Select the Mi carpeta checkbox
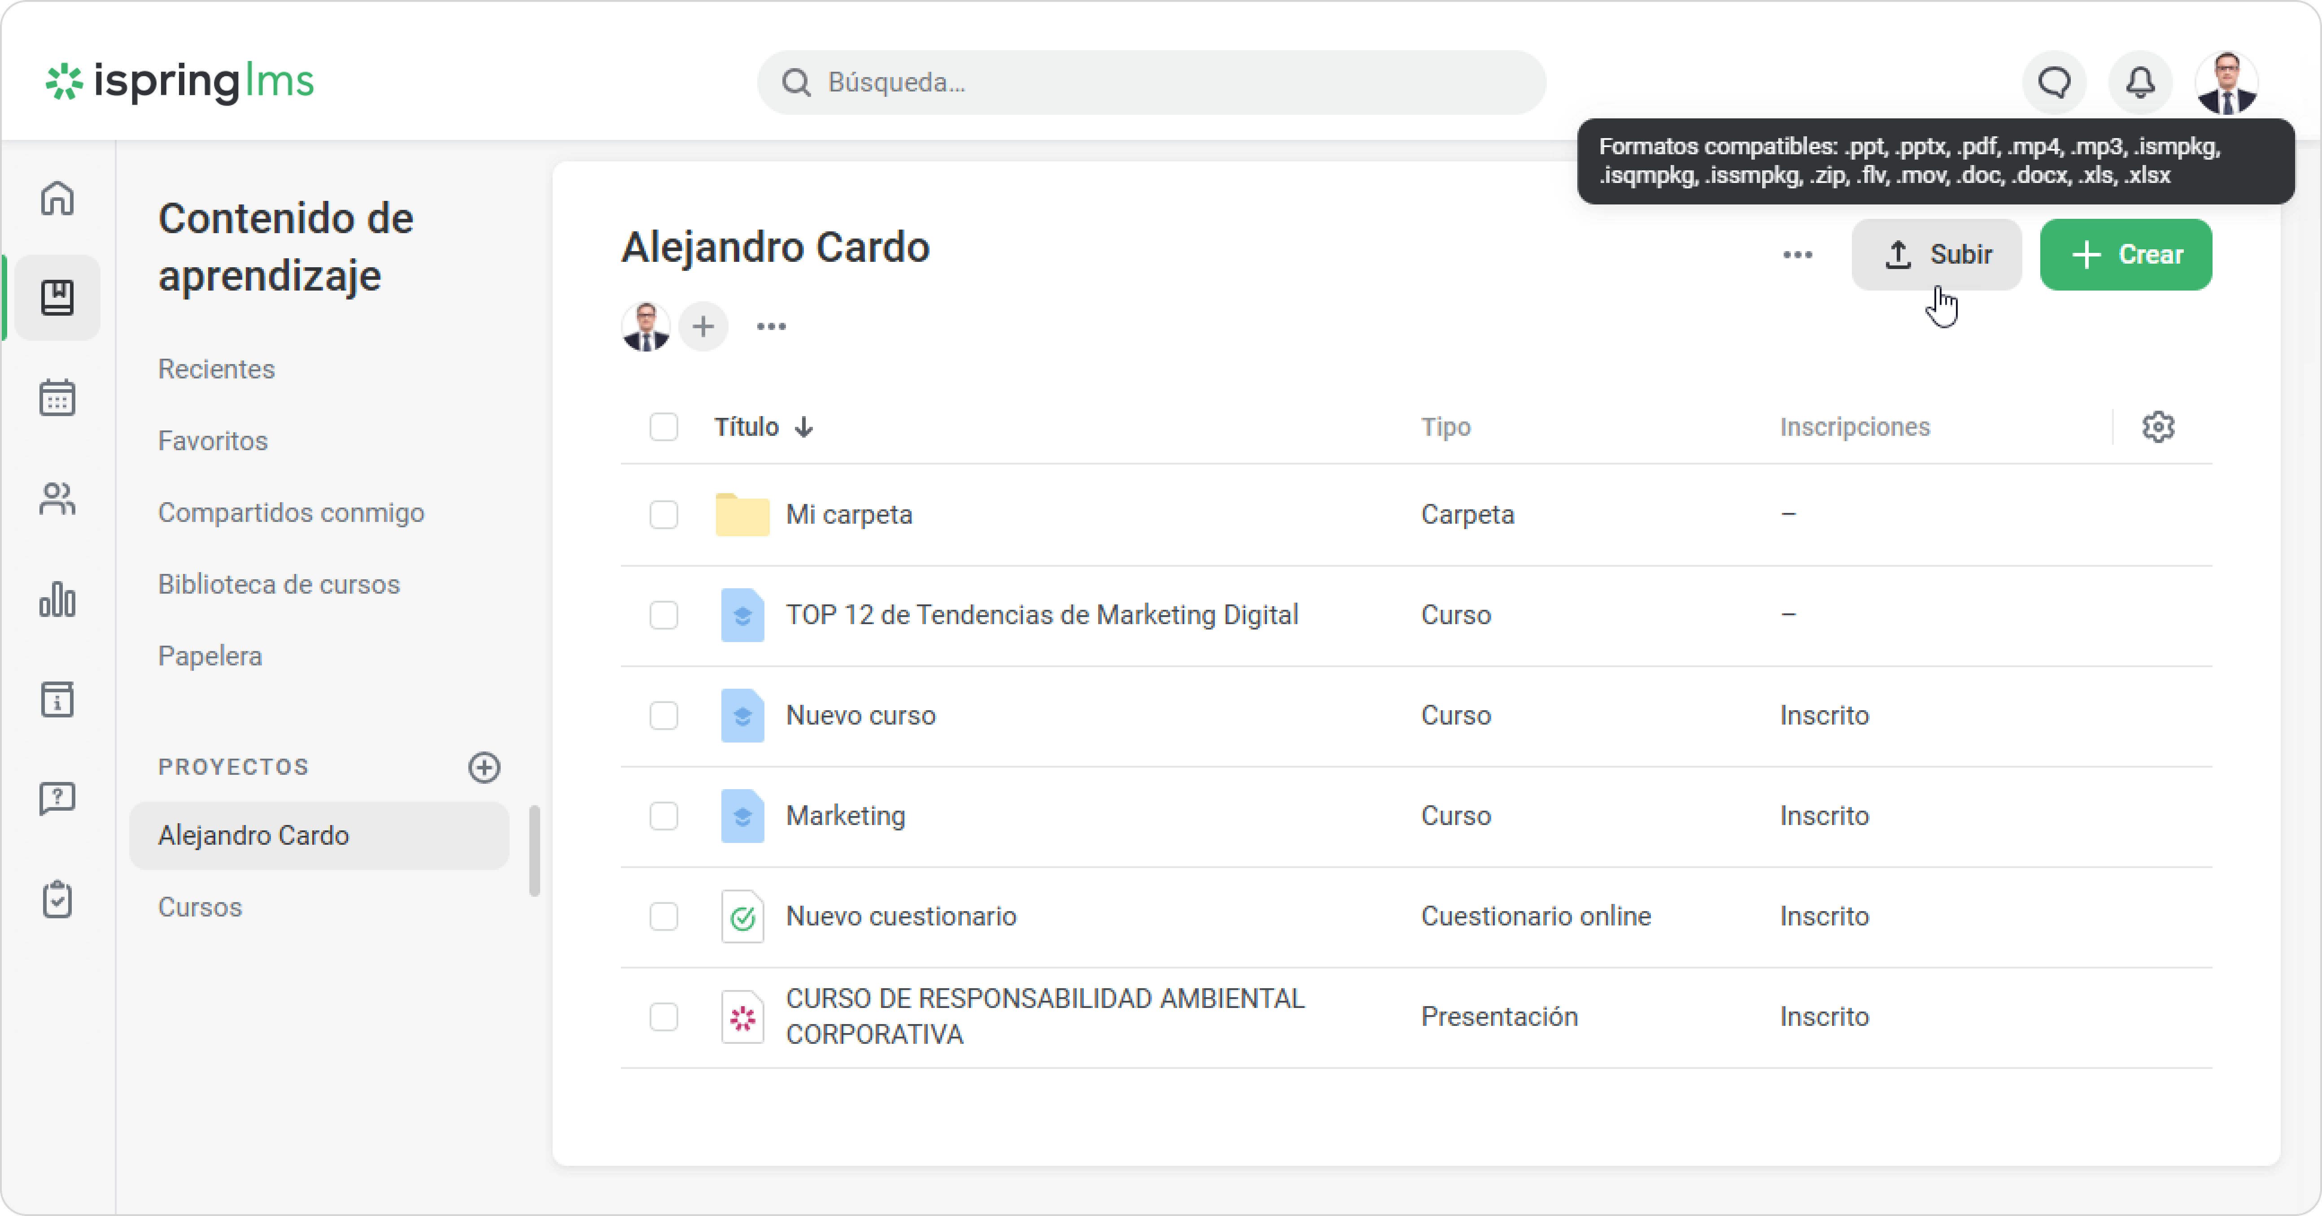2322x1216 pixels. (x=663, y=514)
